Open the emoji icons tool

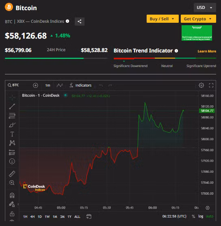coord(12,161)
